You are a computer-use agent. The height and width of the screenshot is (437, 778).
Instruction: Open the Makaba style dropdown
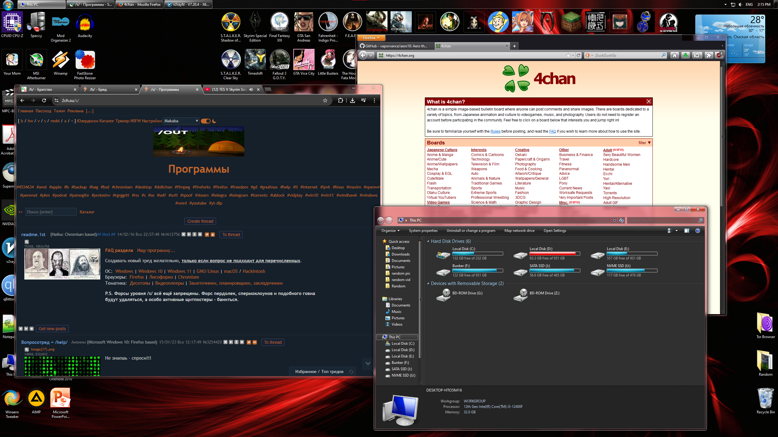(x=181, y=121)
